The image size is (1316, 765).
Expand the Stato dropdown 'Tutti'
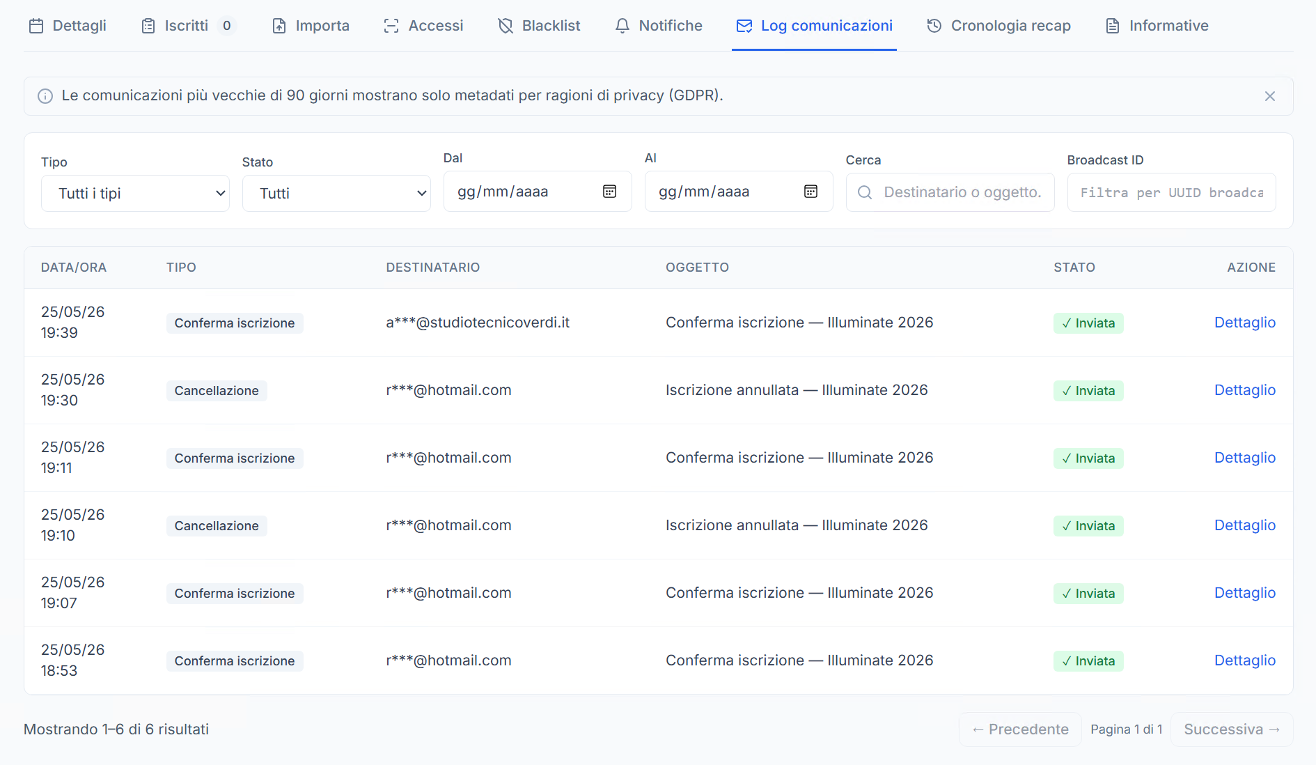(336, 193)
